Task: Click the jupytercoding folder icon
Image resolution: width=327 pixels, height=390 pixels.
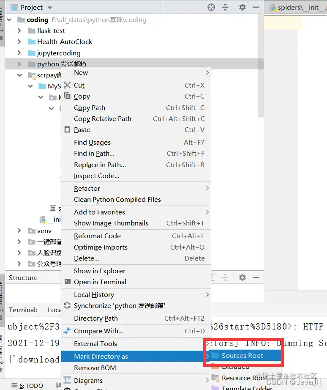Action: pyautogui.click(x=32, y=53)
